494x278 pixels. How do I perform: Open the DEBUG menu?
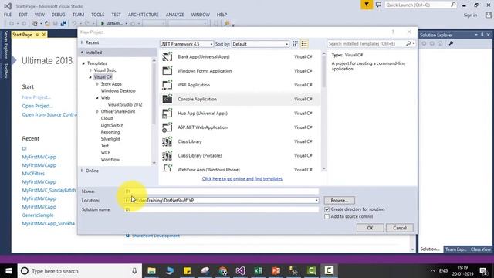point(59,15)
